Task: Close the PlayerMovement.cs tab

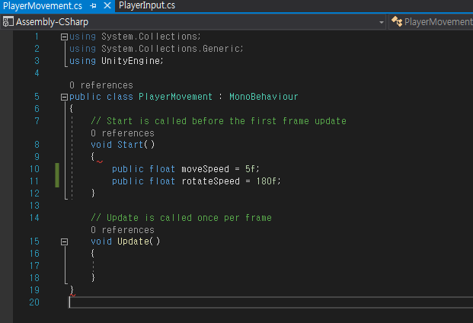Action: [x=107, y=5]
